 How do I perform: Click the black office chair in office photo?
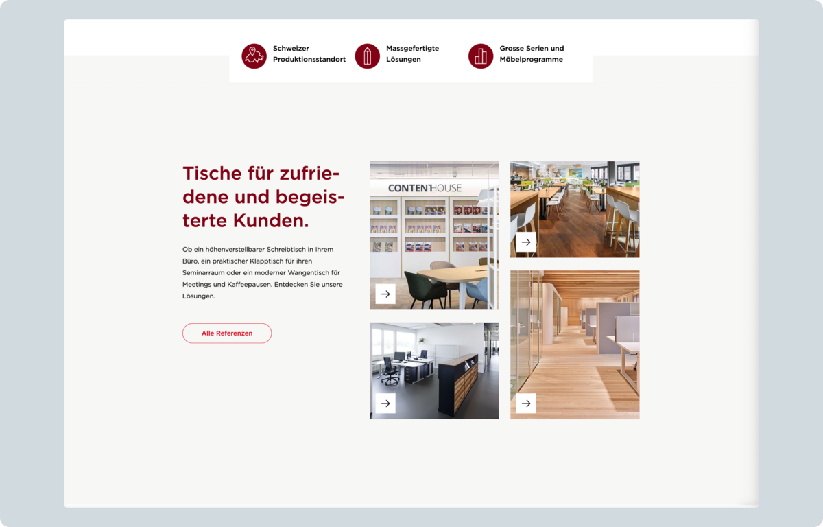(x=390, y=369)
